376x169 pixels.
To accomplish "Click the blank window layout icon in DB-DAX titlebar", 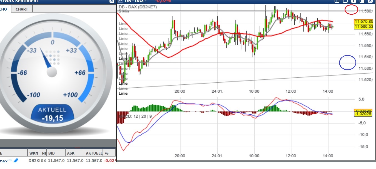I will (x=345, y=1).
